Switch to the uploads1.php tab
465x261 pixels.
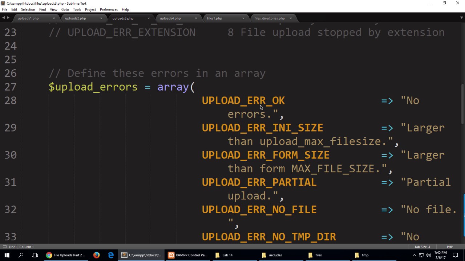point(28,18)
